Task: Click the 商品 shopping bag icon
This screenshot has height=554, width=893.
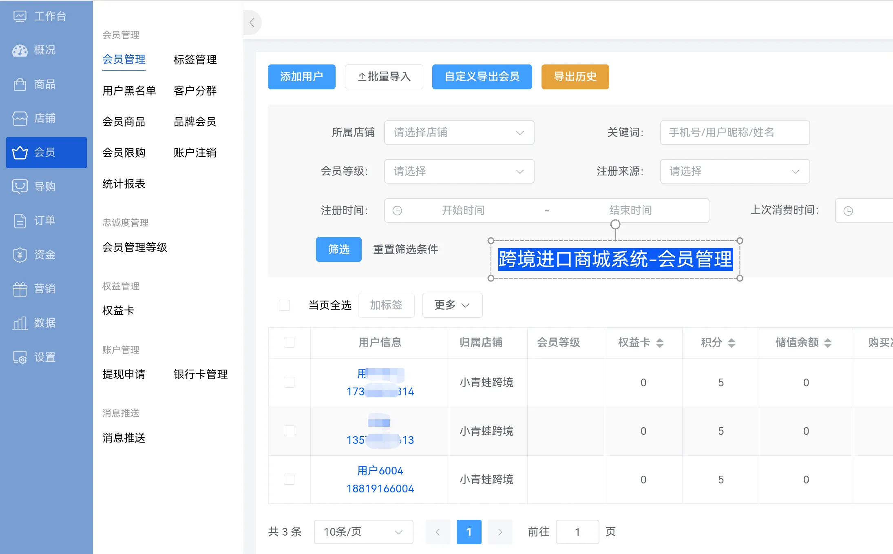Action: pyautogui.click(x=20, y=84)
